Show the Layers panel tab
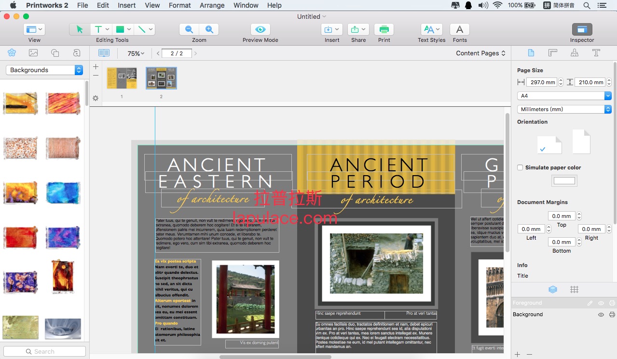Image resolution: width=617 pixels, height=359 pixels. tap(553, 289)
